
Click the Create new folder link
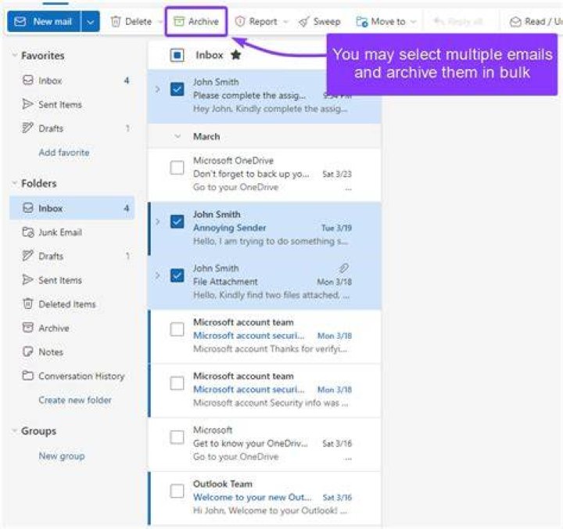click(x=75, y=400)
